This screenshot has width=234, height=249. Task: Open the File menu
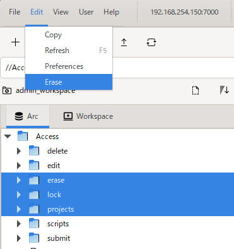click(15, 12)
